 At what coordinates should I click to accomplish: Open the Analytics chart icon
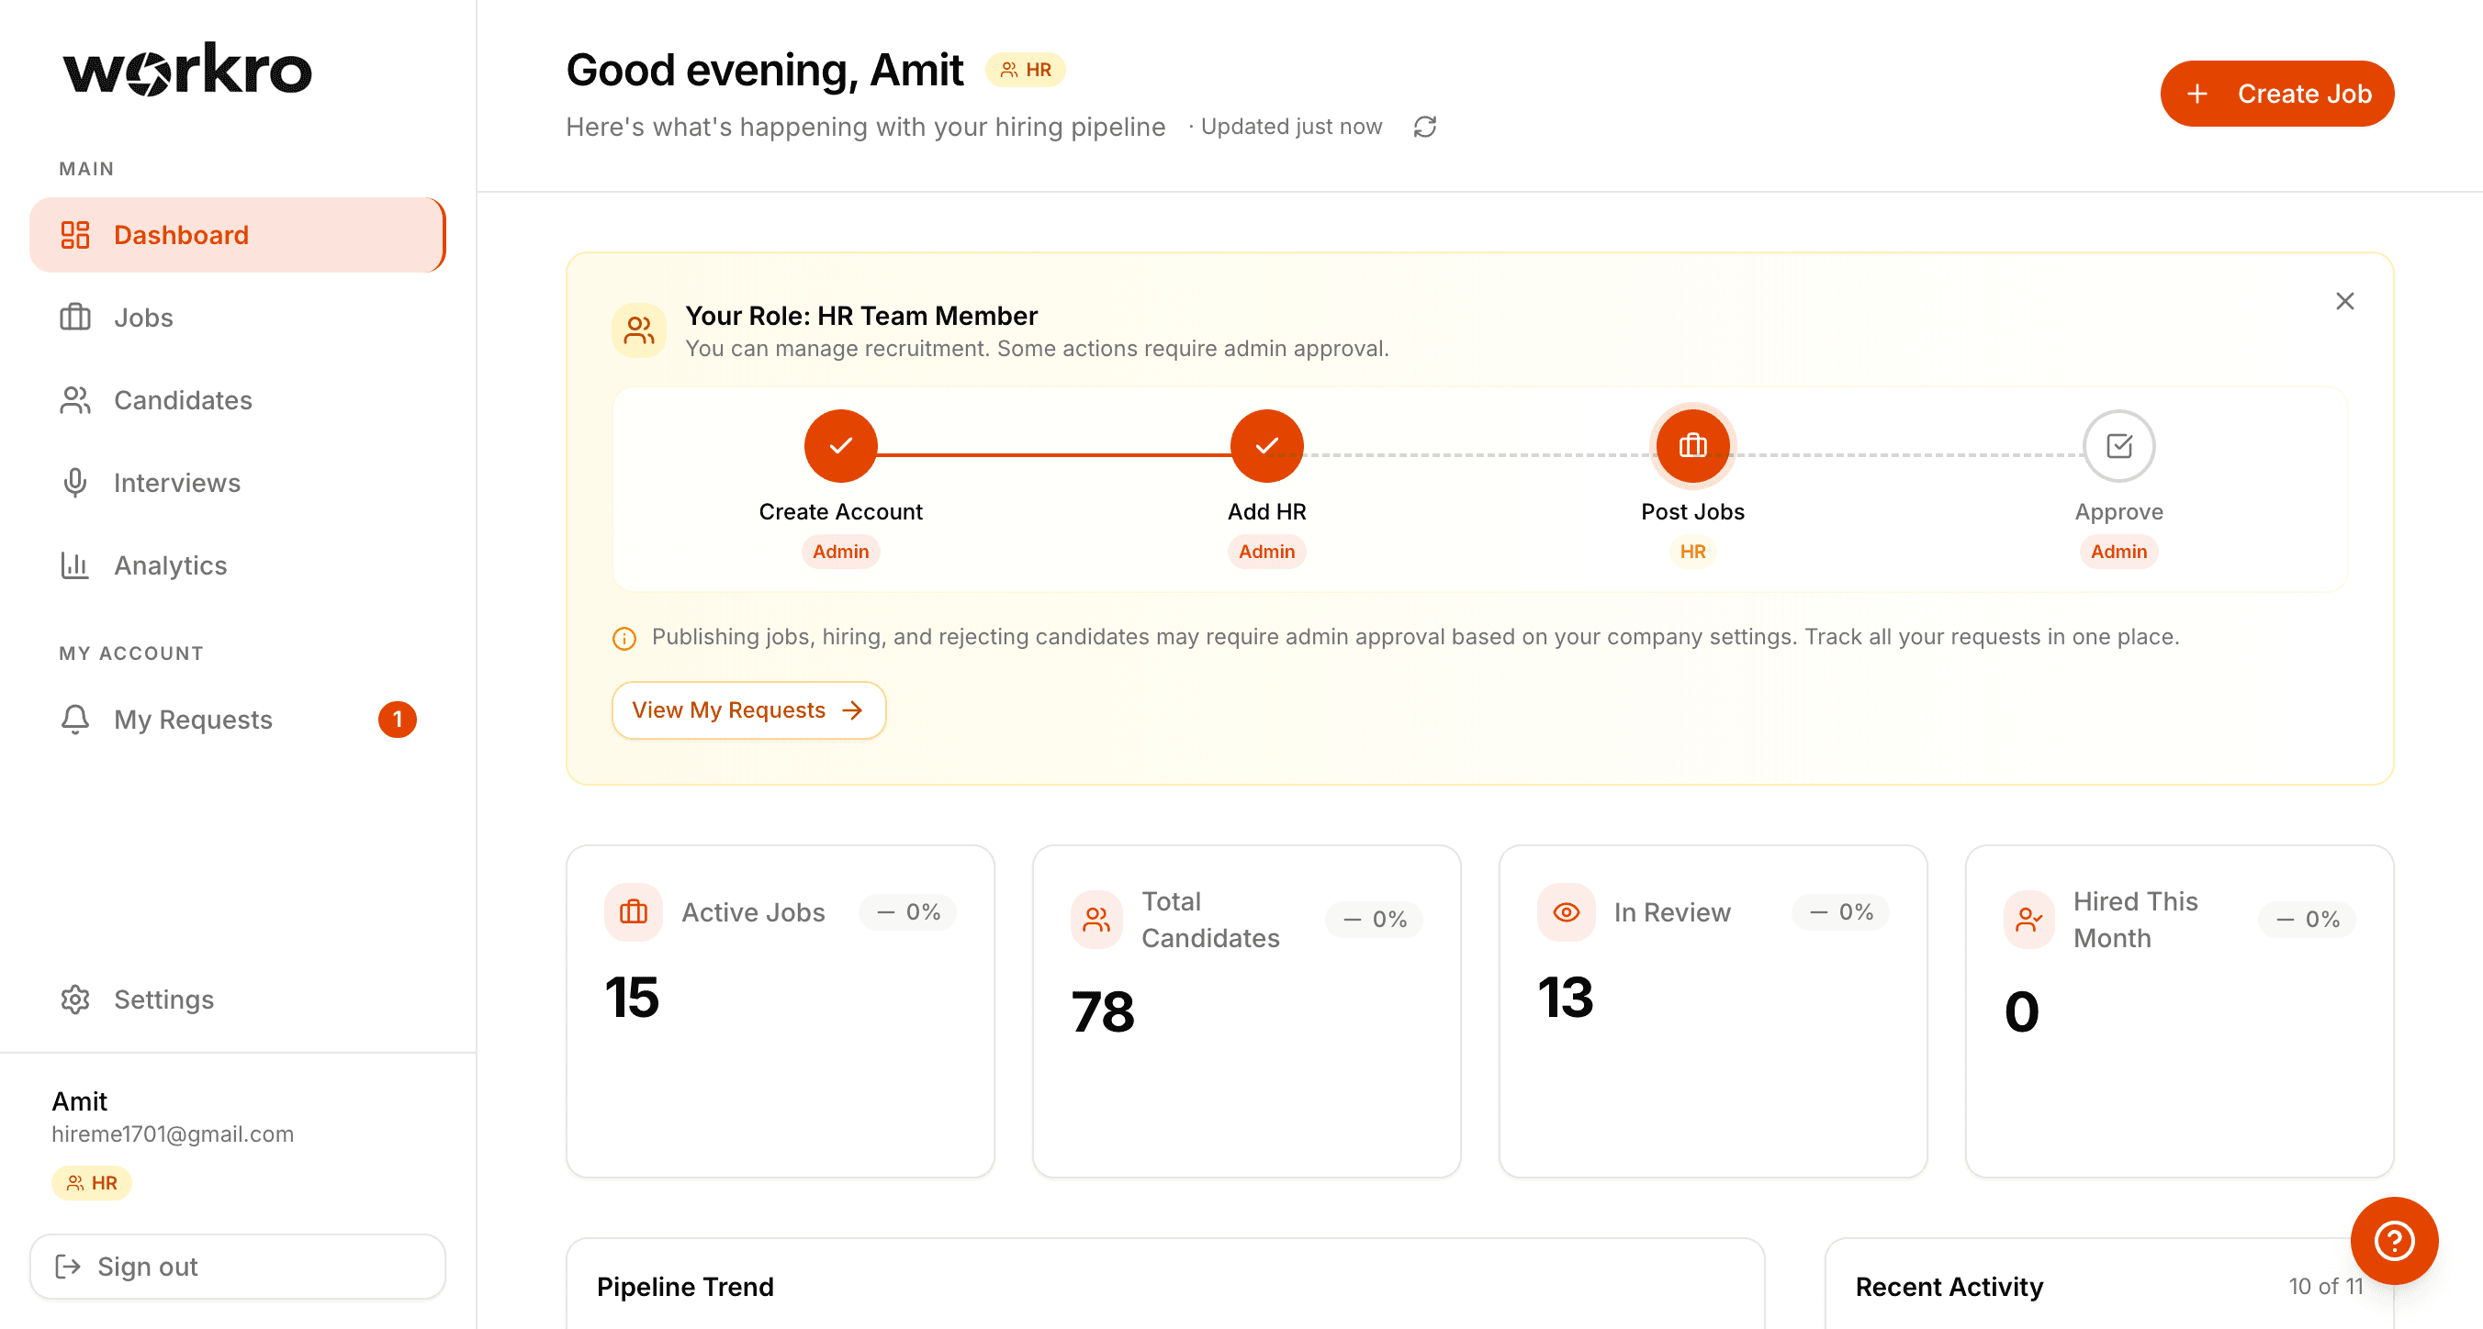point(74,565)
